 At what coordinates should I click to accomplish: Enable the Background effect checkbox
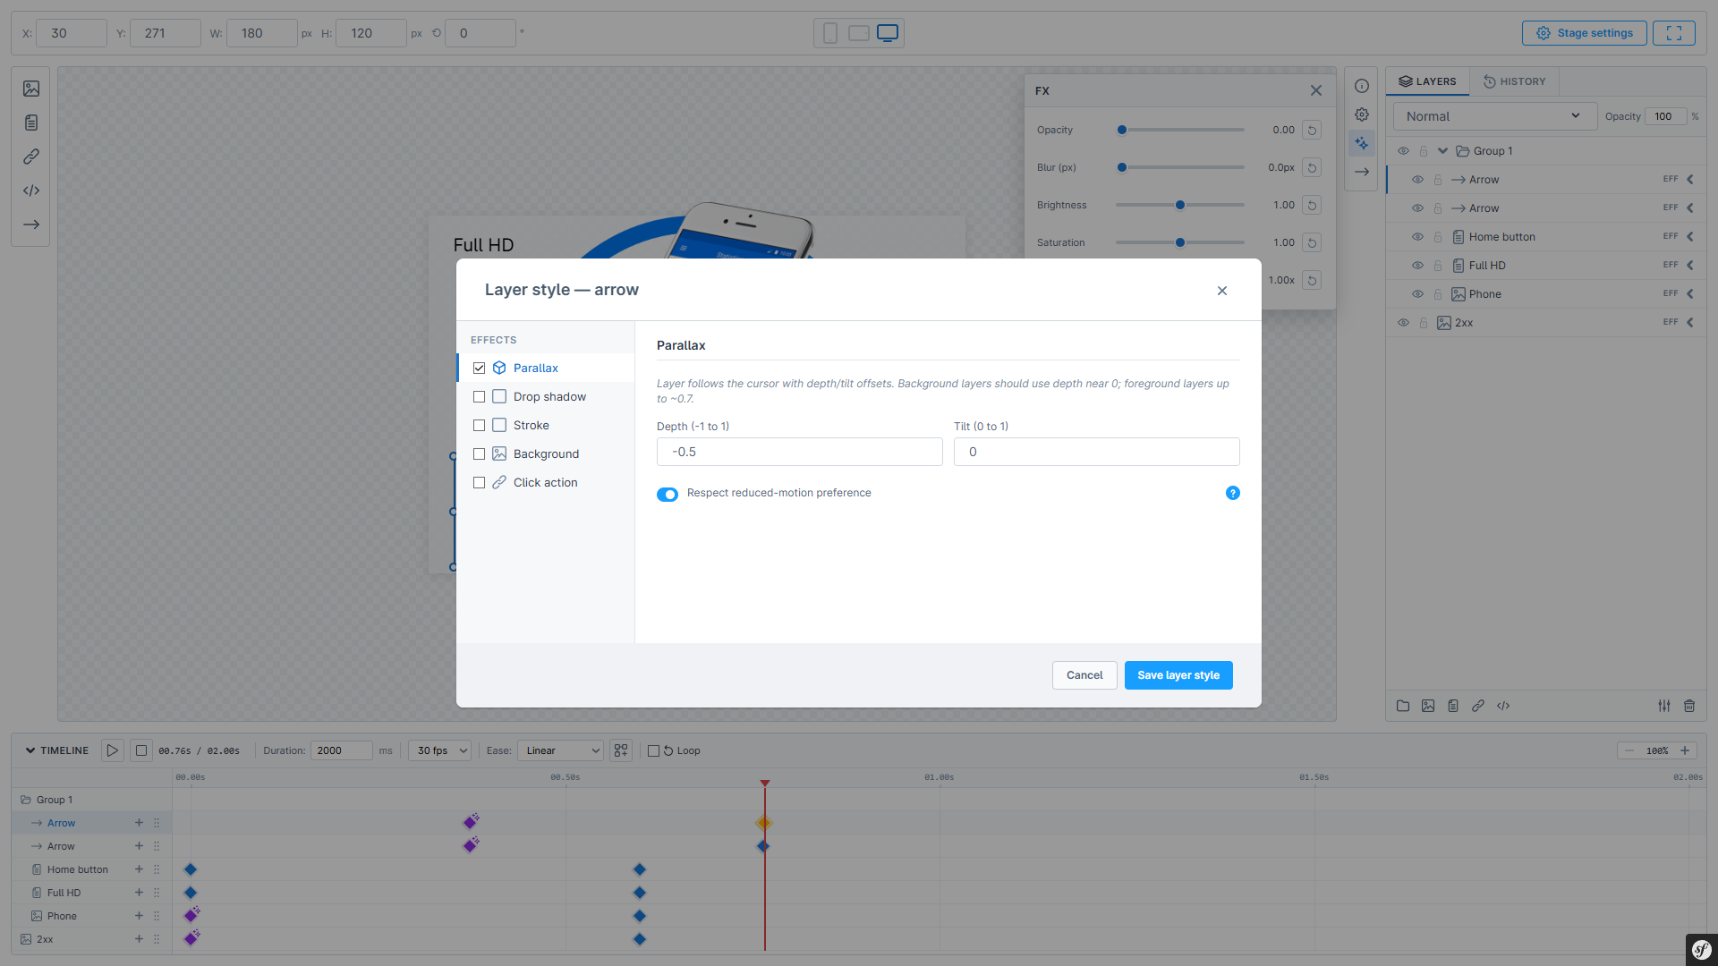click(480, 454)
